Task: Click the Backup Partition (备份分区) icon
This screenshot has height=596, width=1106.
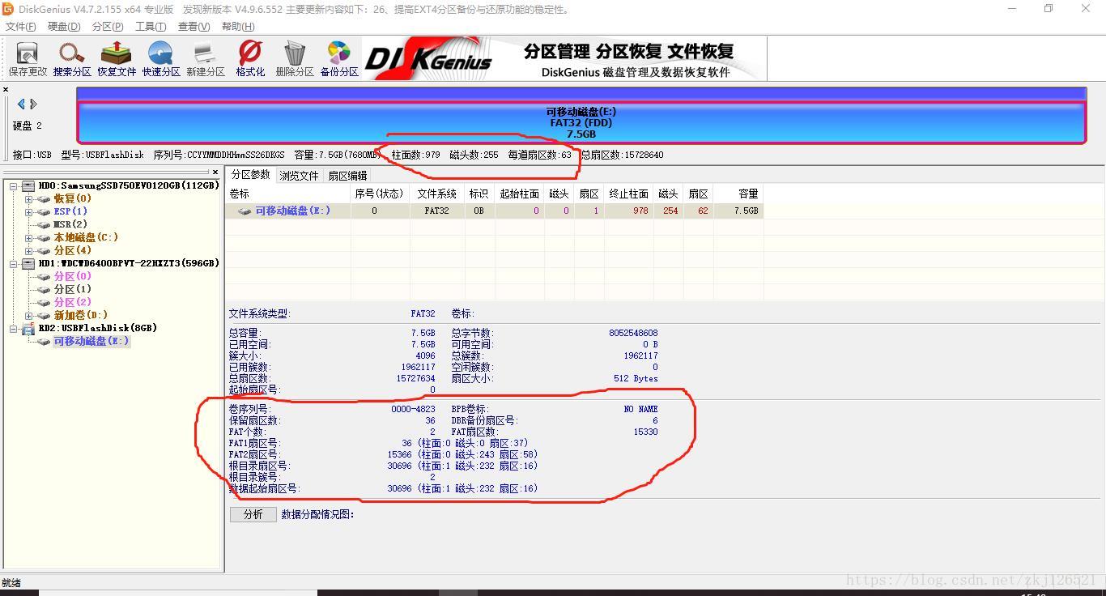Action: coord(339,59)
